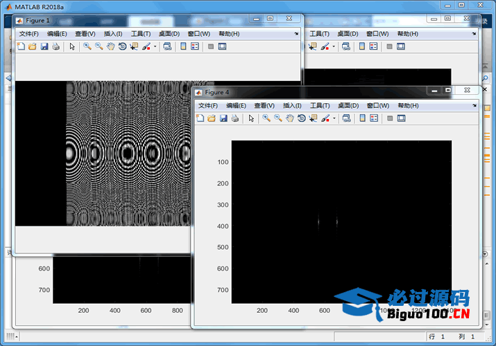The image size is (496, 346).
Task: Open 窗口(W) menu in the background figure window
Action: (377, 34)
